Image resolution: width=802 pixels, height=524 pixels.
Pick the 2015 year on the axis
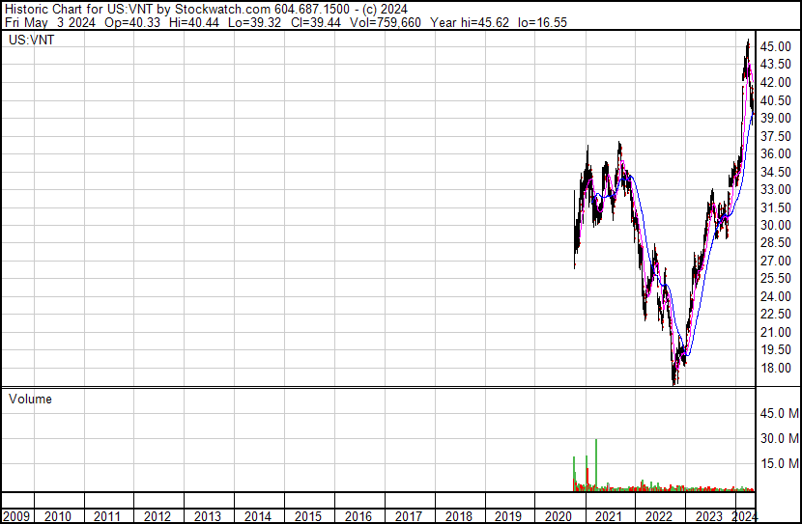point(308,516)
